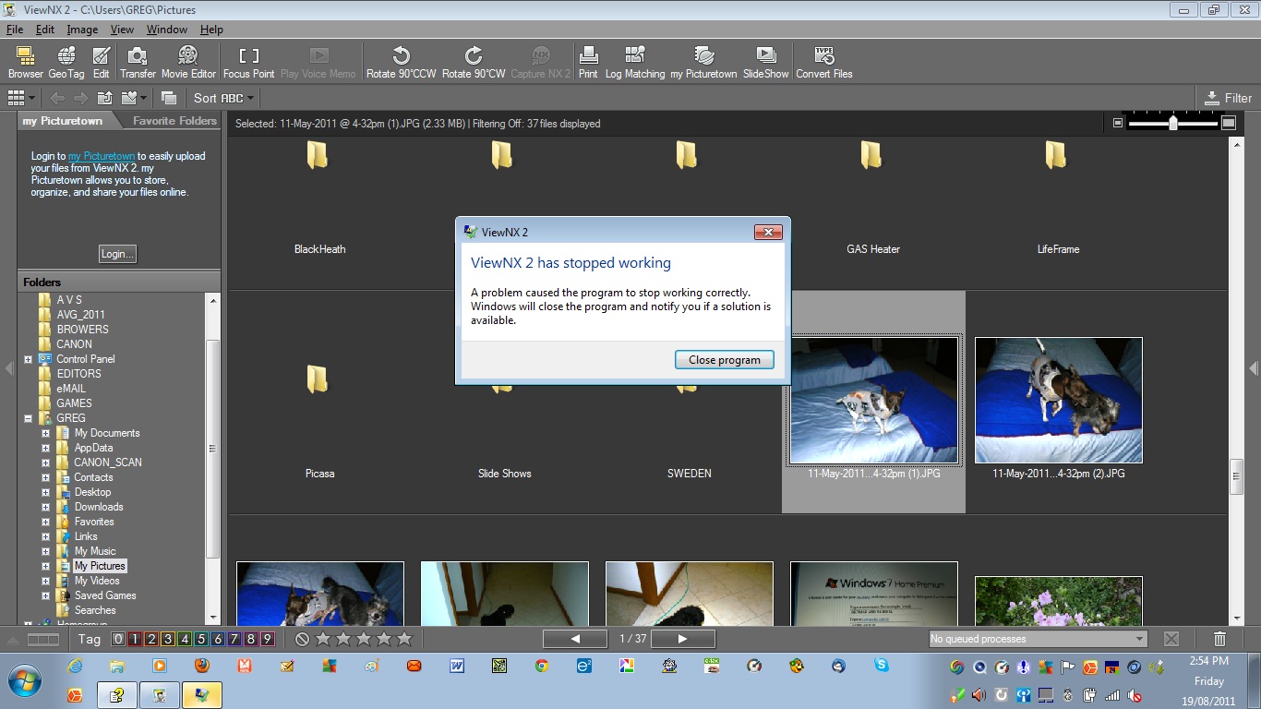Open the Browser view in the toolbar
The height and width of the screenshot is (709, 1261).
coord(26,62)
